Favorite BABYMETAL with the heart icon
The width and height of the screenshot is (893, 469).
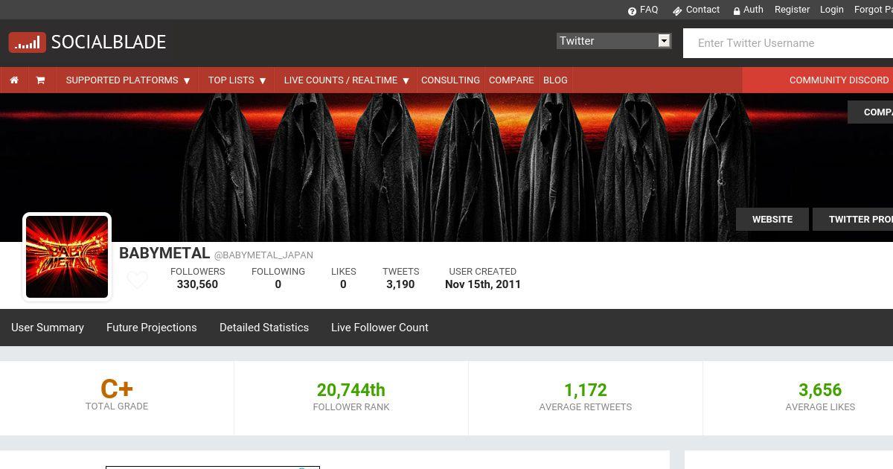point(137,280)
